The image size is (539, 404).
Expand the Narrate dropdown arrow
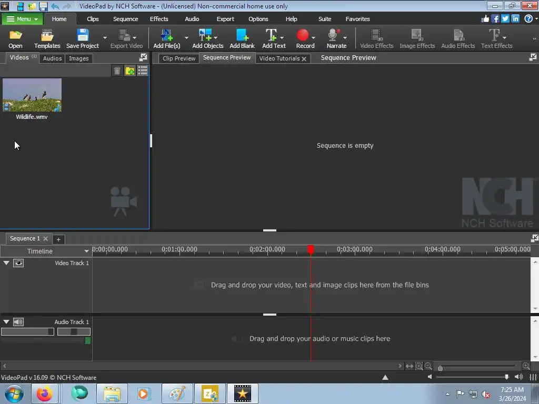point(345,37)
